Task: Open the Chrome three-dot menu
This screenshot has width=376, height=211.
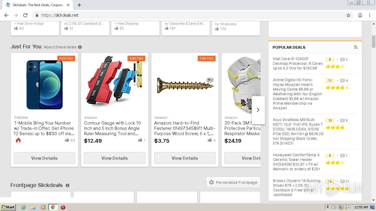Action: tap(370, 15)
